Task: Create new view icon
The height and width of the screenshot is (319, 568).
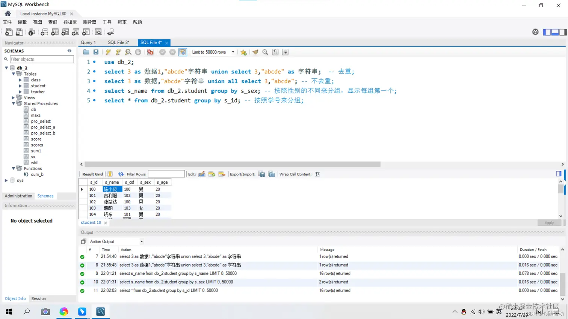Action: pos(65,32)
